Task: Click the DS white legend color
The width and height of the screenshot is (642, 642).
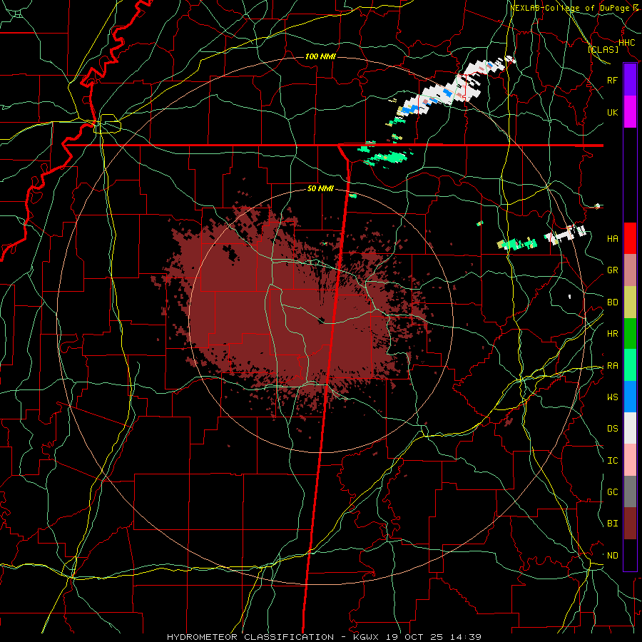Action: [630, 428]
